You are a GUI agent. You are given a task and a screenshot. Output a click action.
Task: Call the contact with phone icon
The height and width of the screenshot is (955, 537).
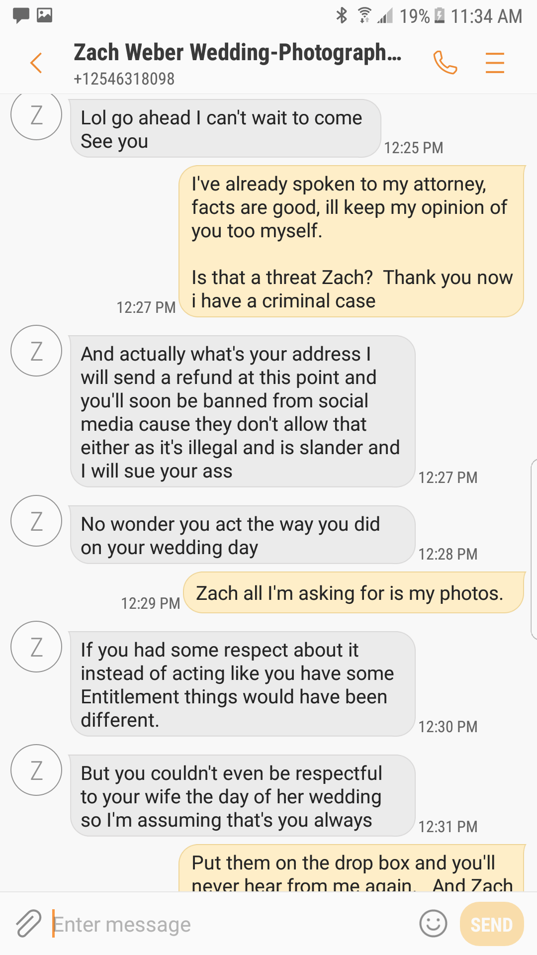445,63
